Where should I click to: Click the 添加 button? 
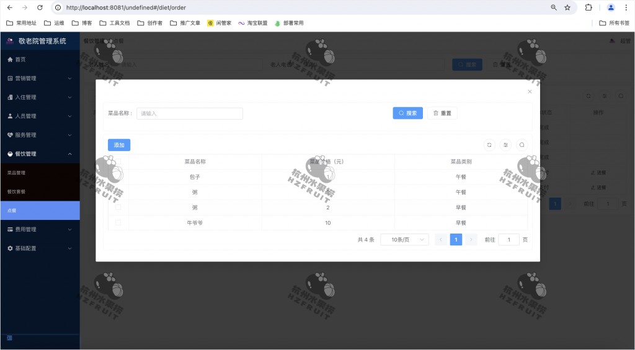[x=119, y=145]
